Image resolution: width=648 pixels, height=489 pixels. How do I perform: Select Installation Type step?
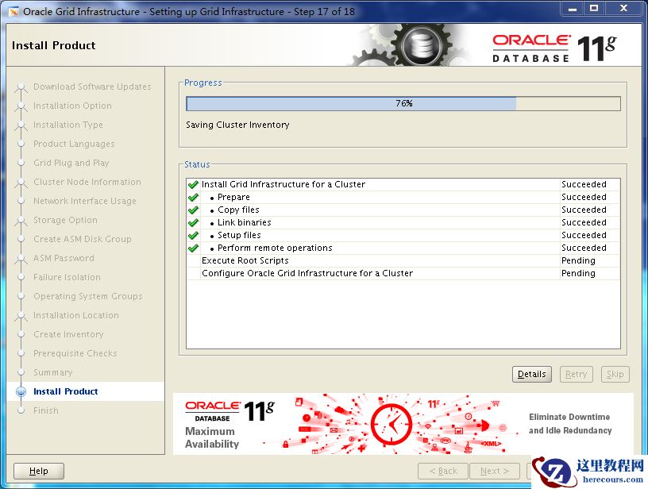[68, 125]
